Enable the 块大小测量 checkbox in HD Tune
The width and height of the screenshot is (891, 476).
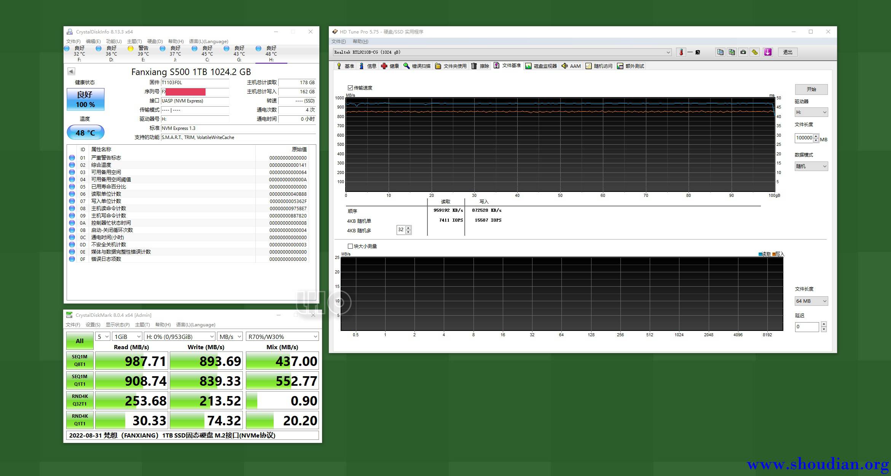click(350, 246)
